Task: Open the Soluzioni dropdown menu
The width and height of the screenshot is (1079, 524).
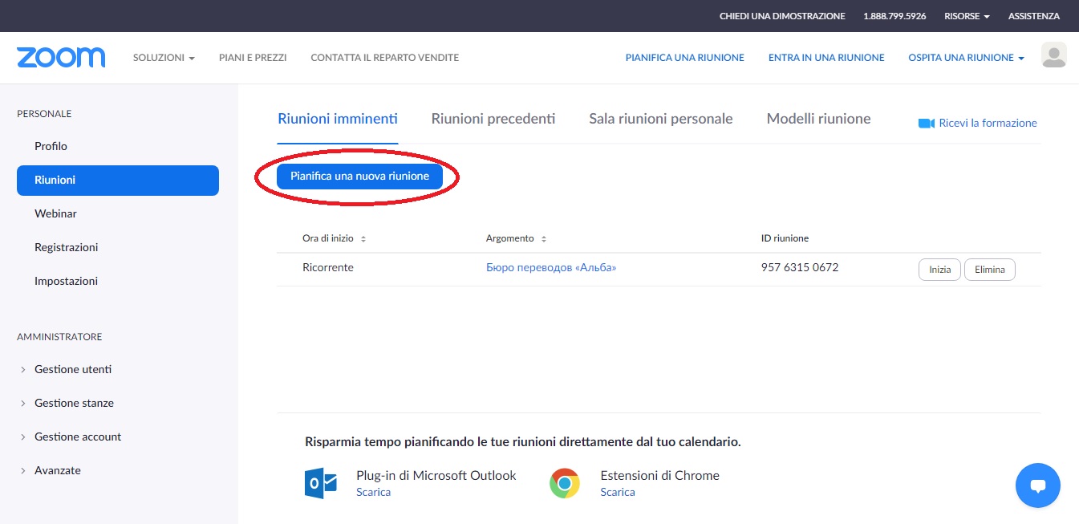Action: (164, 58)
